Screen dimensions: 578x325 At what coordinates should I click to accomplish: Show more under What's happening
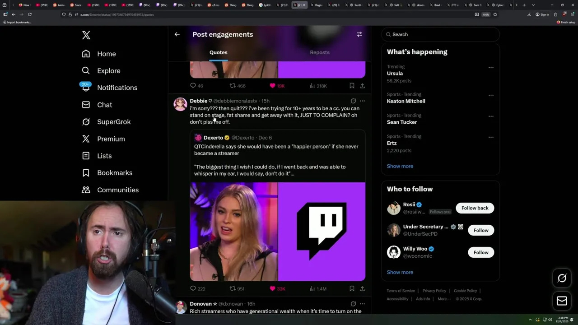[x=400, y=166]
